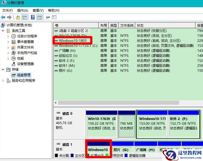Screen dimensions: 203x161
Task: Open the 操作(A) menu
Action: tap(22, 11)
